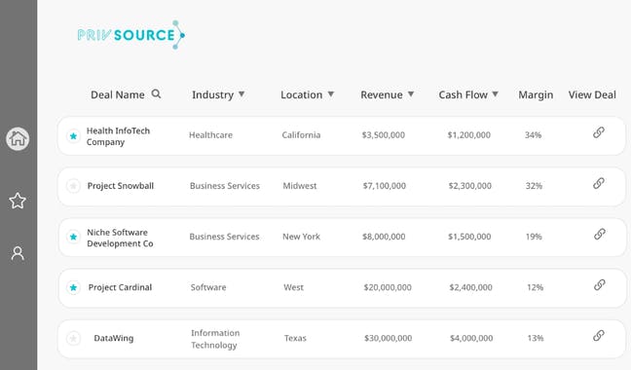The width and height of the screenshot is (631, 370).
Task: Click the $2,400,000 cash flow value
Action: tap(470, 287)
